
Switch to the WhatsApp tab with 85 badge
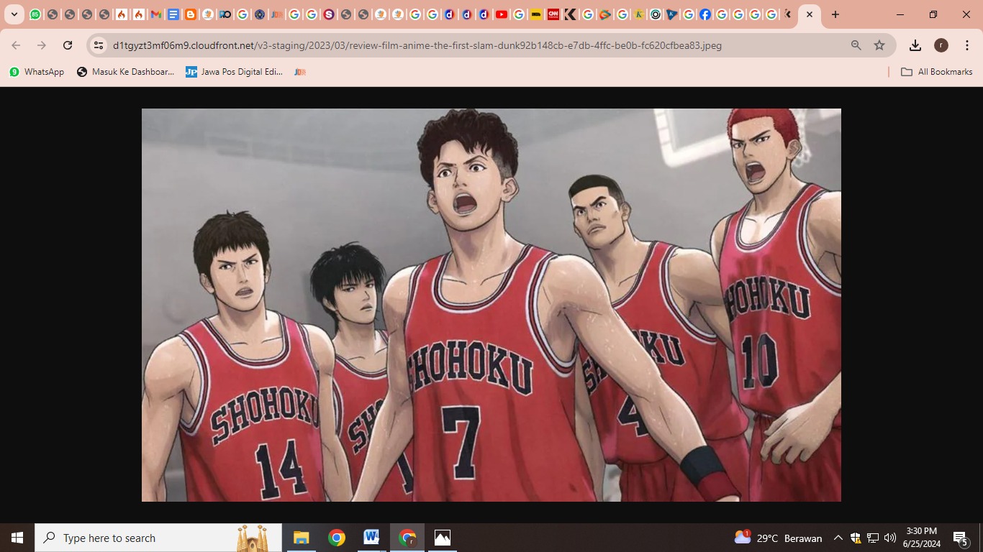[35, 14]
